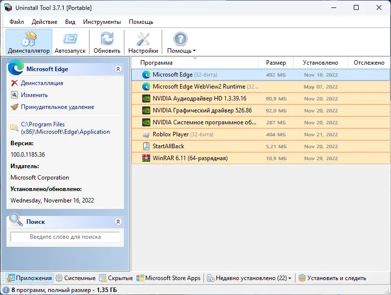Open the Файл menu
The width and height of the screenshot is (391, 295).
tap(17, 22)
